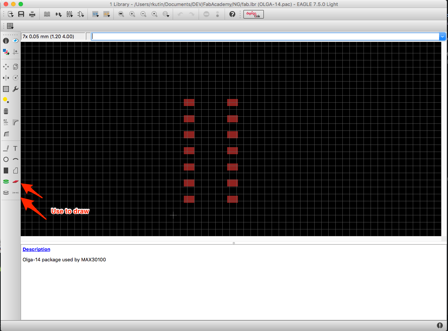Click the Help question mark icon
Viewport: 448px width, 331px height.
tap(232, 14)
